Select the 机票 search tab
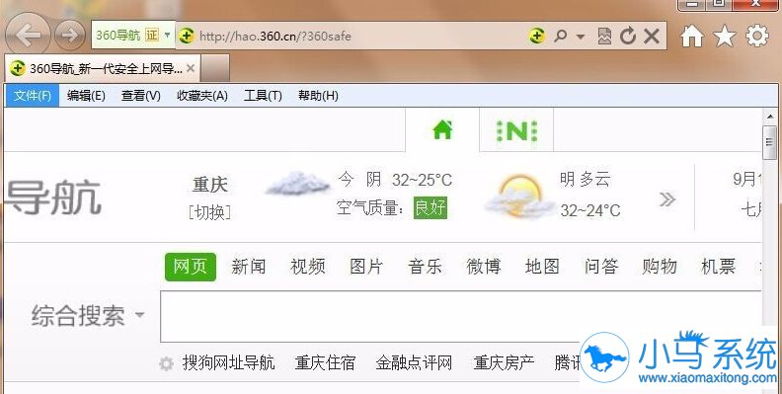Viewport: 782px width, 394px height. click(x=718, y=267)
